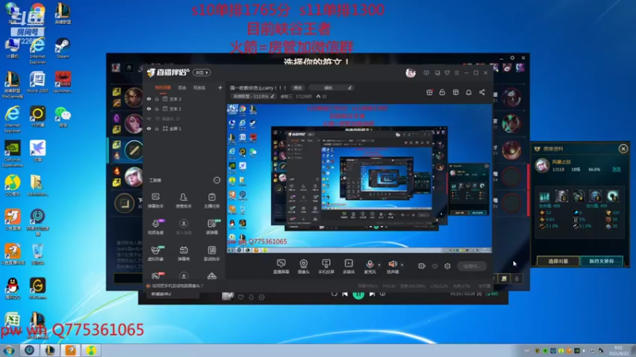This screenshot has height=357, width=636.
Task: Select the first hero skill icon
Action: (545, 196)
